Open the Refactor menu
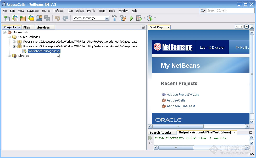The width and height of the screenshot is (256, 158). point(59,11)
